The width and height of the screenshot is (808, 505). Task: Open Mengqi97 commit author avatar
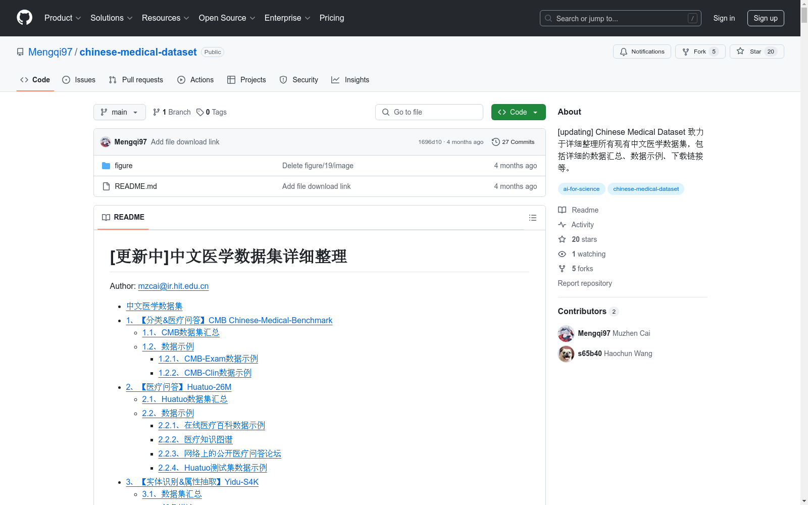click(x=106, y=142)
